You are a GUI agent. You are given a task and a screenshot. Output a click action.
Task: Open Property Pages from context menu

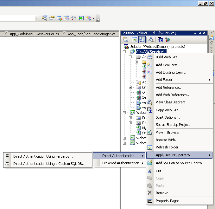[x=180, y=201]
